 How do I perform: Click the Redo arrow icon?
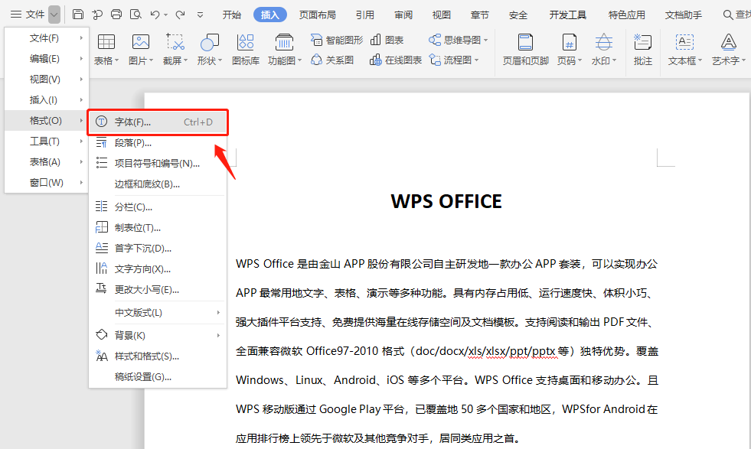(180, 15)
